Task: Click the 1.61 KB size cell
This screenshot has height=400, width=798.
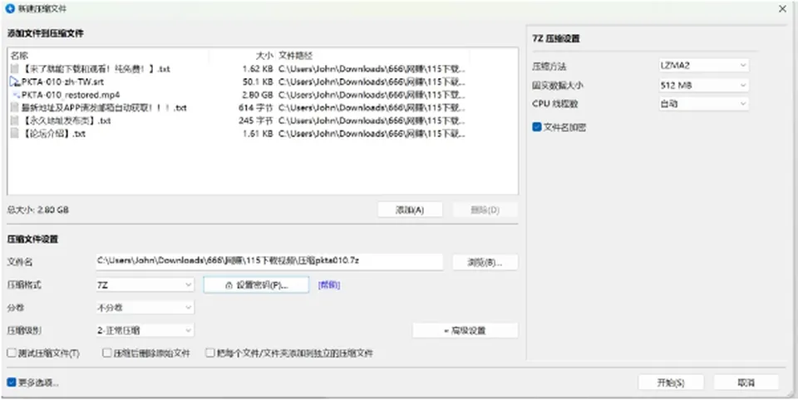Action: click(257, 134)
